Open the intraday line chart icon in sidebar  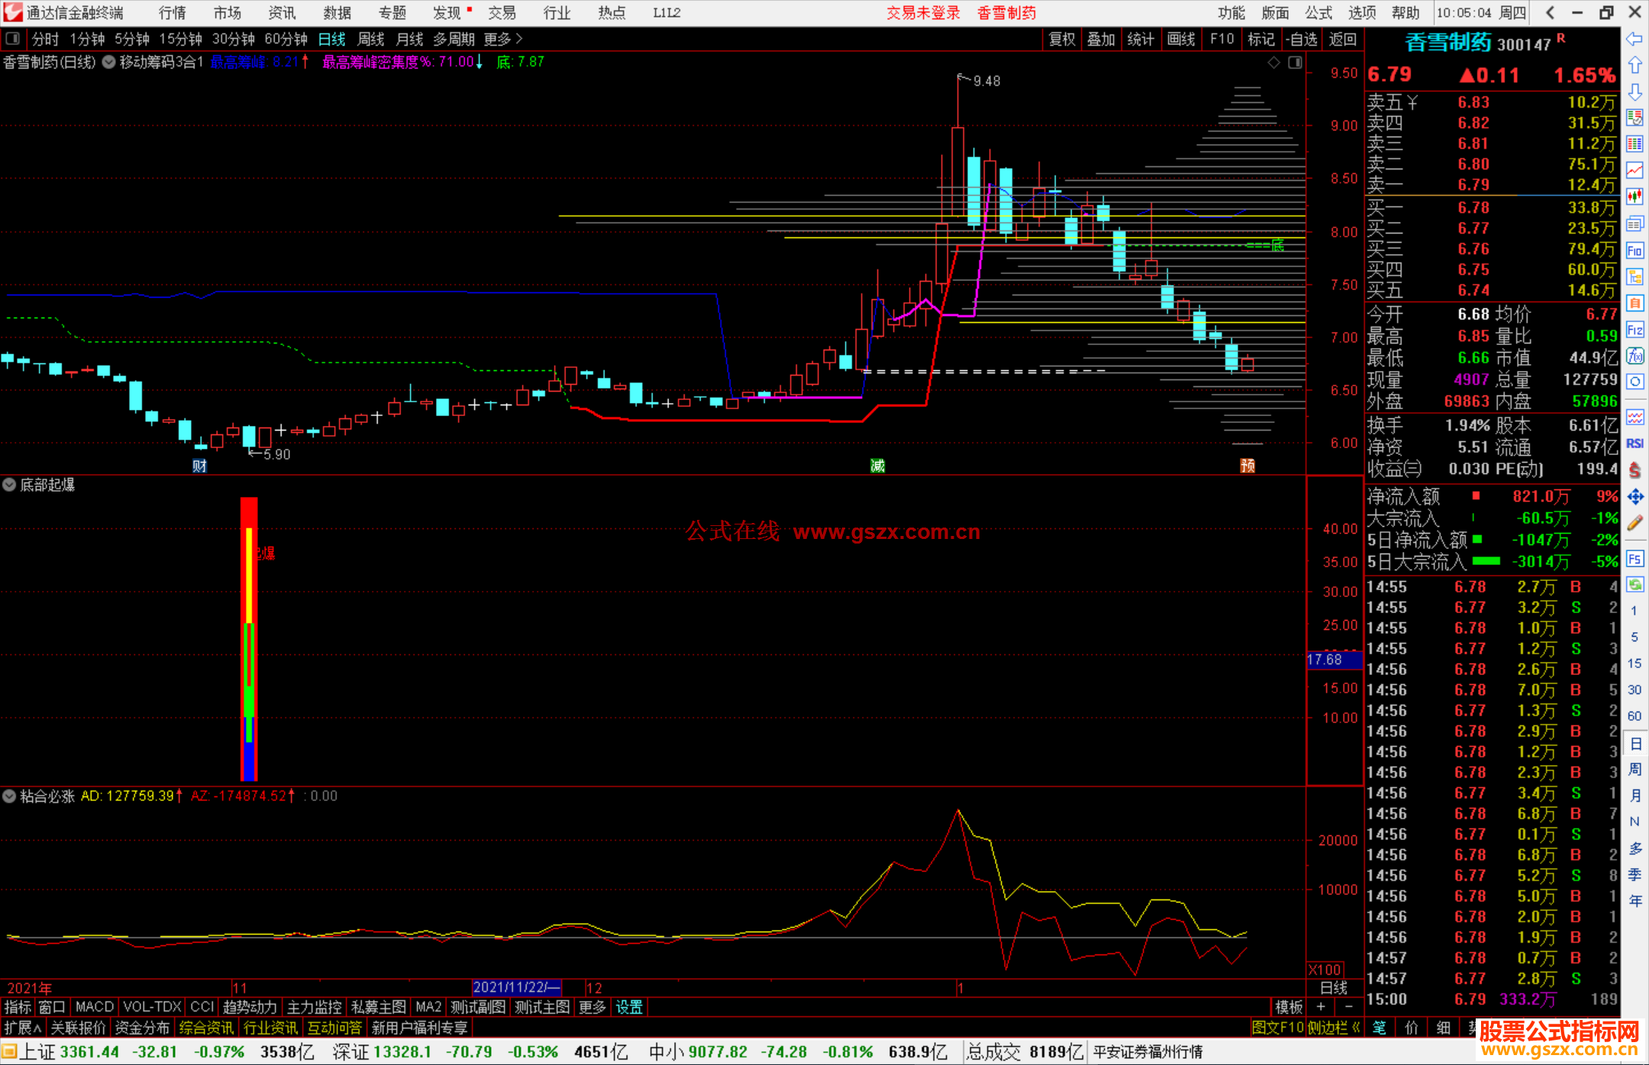[1634, 170]
